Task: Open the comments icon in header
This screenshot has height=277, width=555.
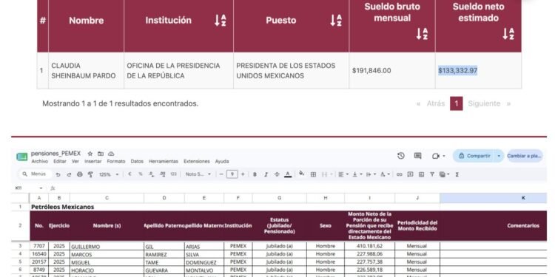Action: (417, 156)
